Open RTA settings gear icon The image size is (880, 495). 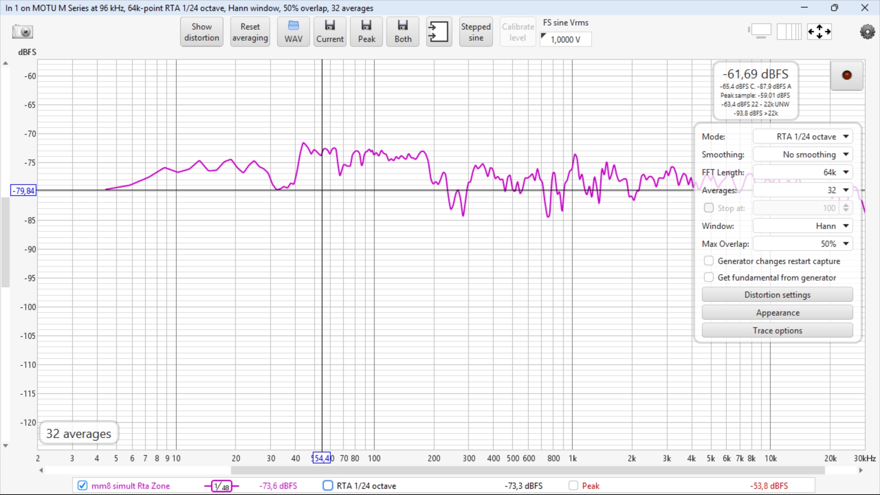pyautogui.click(x=867, y=32)
